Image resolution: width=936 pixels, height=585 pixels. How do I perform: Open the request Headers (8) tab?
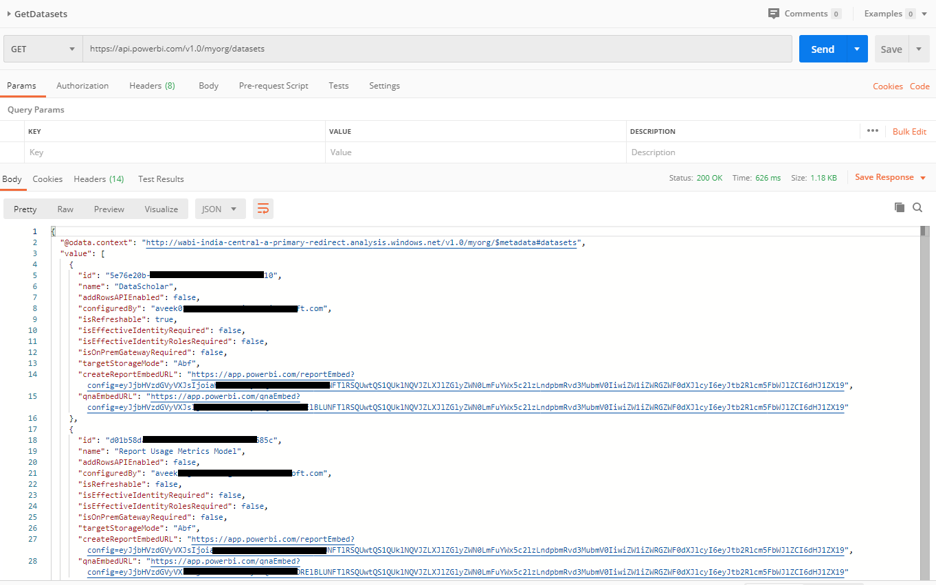tap(152, 86)
